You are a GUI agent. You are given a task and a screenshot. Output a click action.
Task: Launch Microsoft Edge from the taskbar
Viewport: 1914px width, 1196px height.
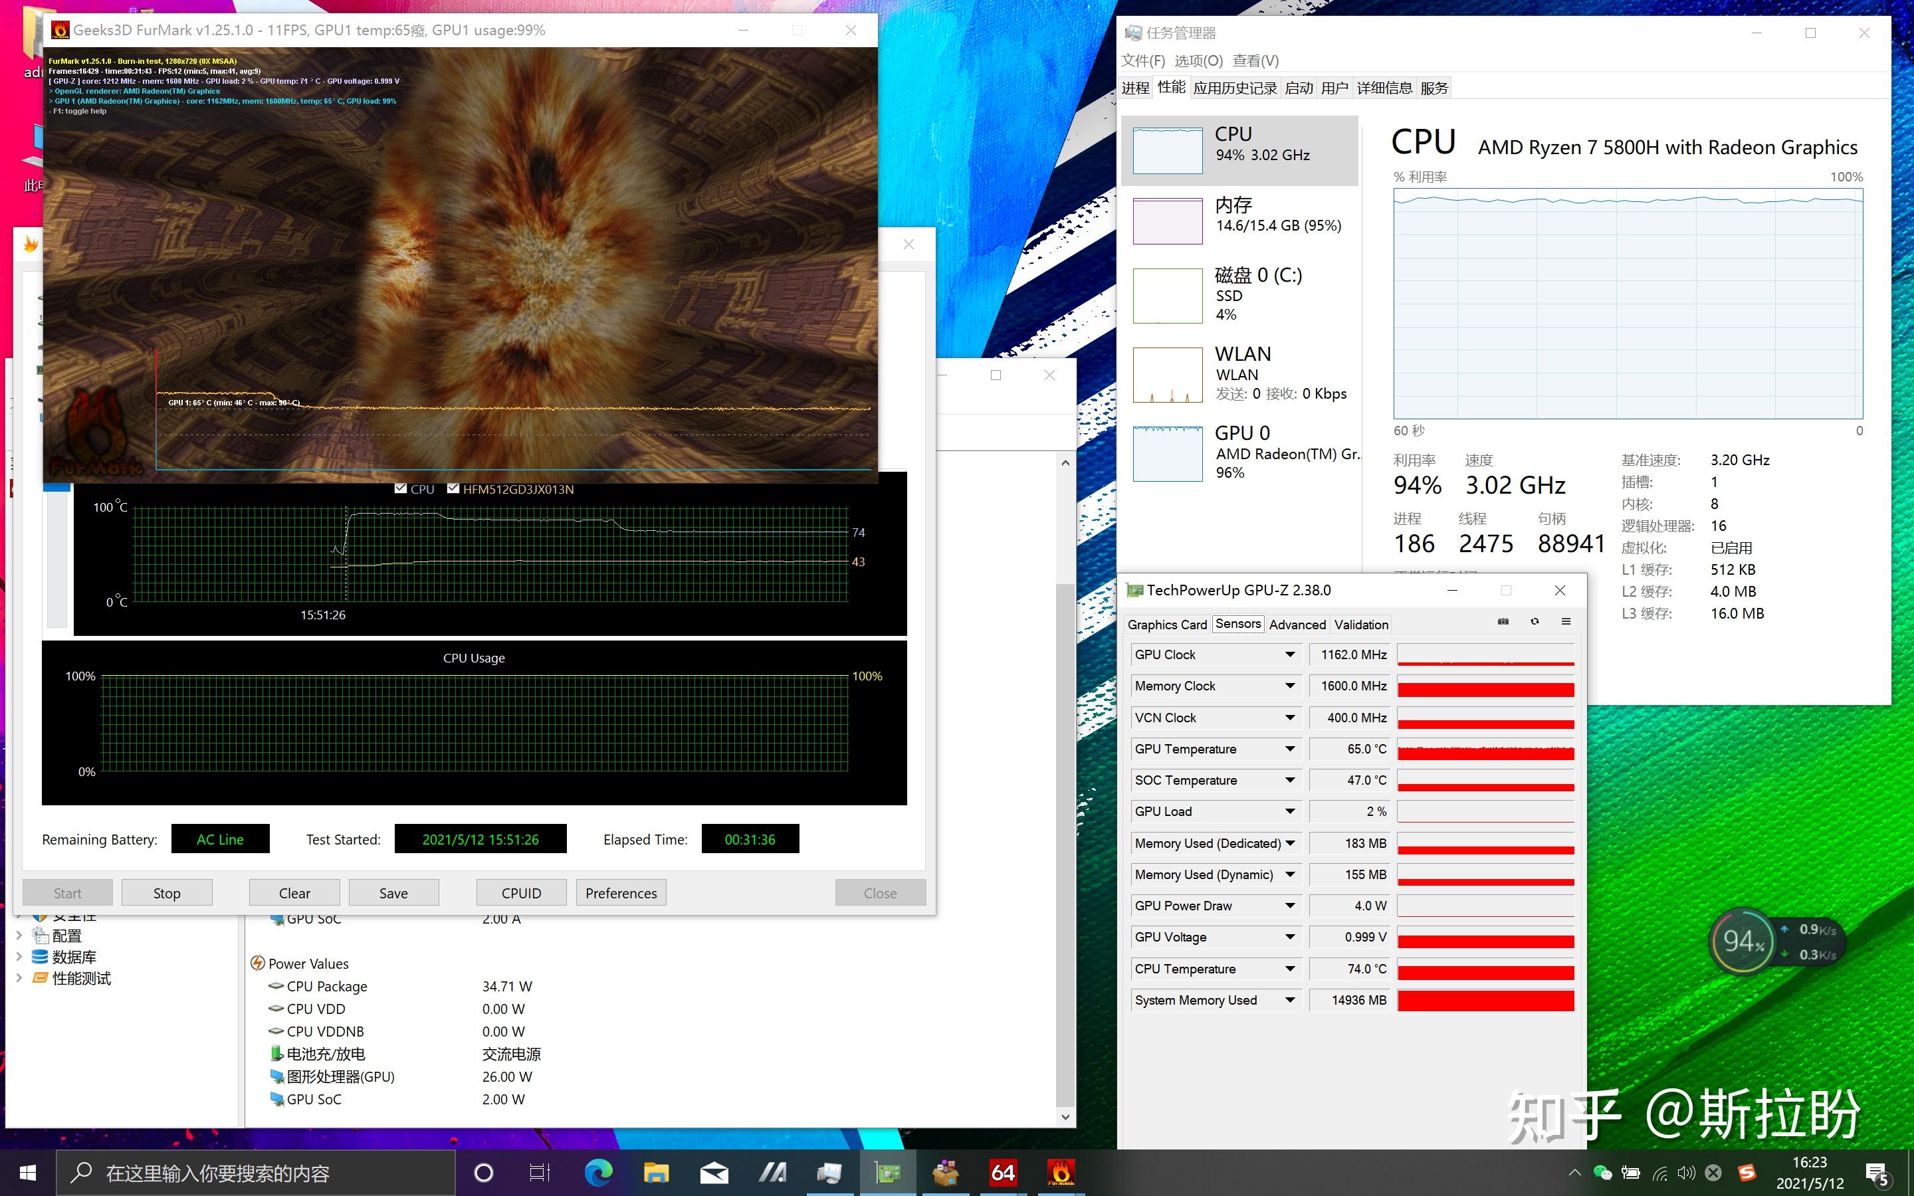pyautogui.click(x=599, y=1173)
